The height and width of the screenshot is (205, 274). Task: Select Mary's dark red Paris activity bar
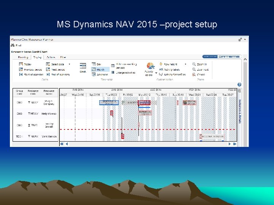[x=144, y=102]
